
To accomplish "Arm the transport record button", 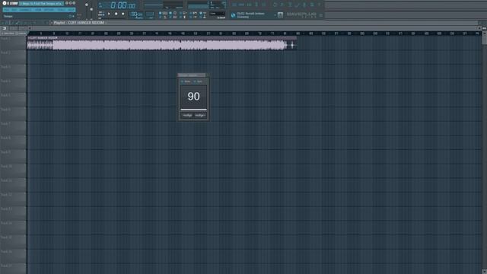I will tap(123, 14).
